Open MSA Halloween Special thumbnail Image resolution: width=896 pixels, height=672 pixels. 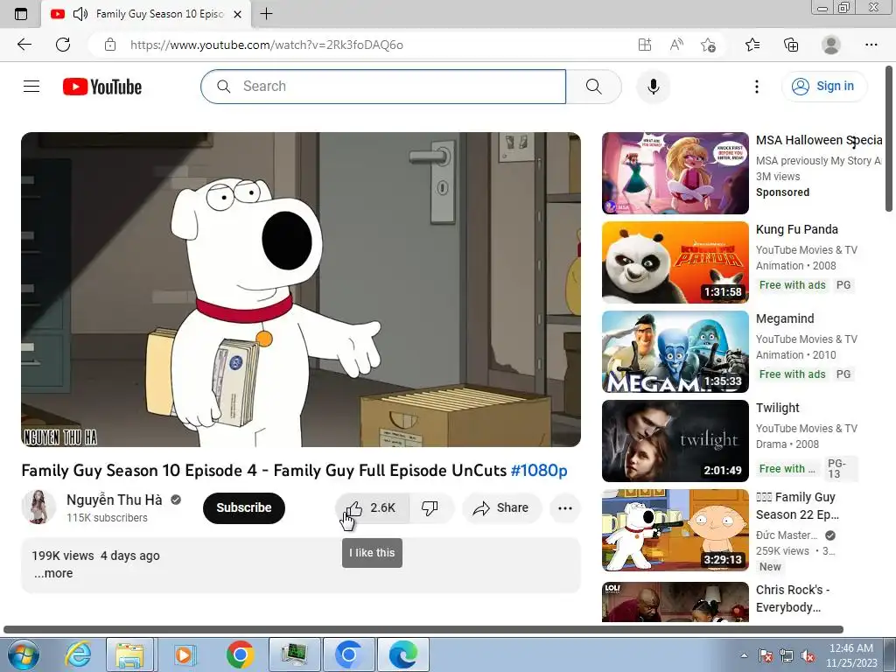675,173
